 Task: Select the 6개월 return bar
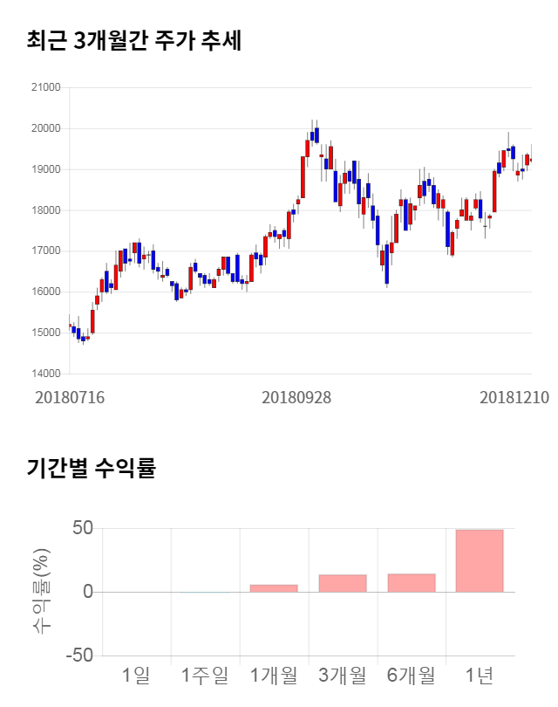click(411, 583)
